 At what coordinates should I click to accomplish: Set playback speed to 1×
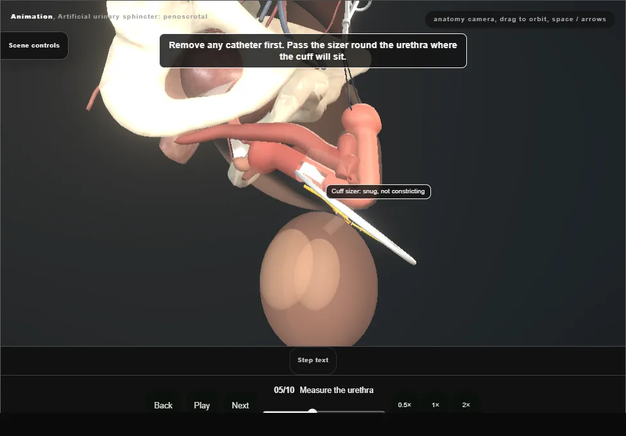tap(435, 405)
